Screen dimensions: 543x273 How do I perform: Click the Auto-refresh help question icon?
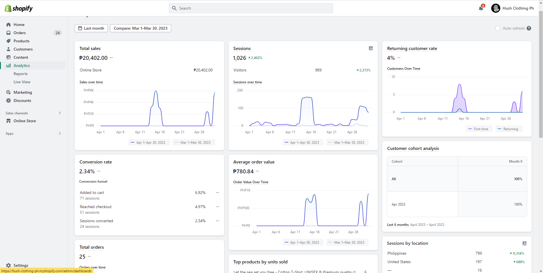click(529, 28)
